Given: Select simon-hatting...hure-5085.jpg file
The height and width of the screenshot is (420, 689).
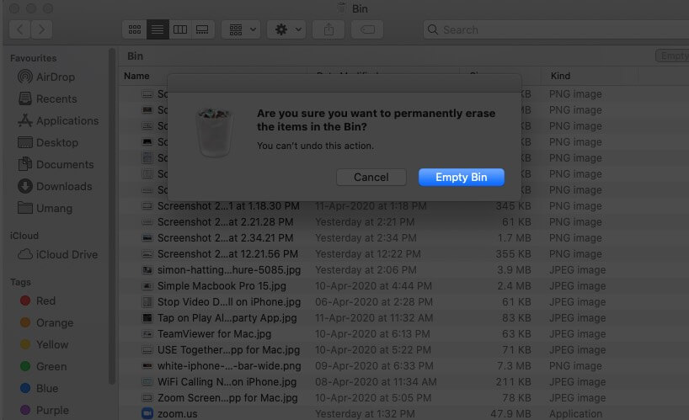Looking at the screenshot, I should 229,270.
